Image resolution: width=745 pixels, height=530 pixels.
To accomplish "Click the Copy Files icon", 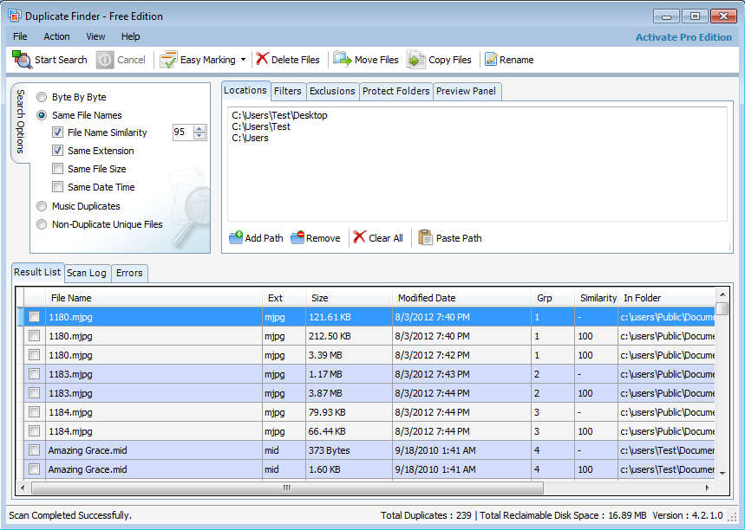I will pos(416,60).
